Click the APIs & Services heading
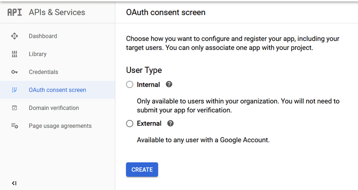The width and height of the screenshot is (358, 190). click(57, 12)
